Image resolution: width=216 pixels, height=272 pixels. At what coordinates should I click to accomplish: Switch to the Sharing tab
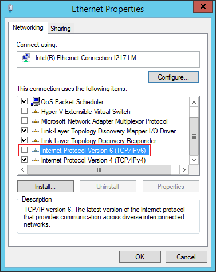pos(61,29)
